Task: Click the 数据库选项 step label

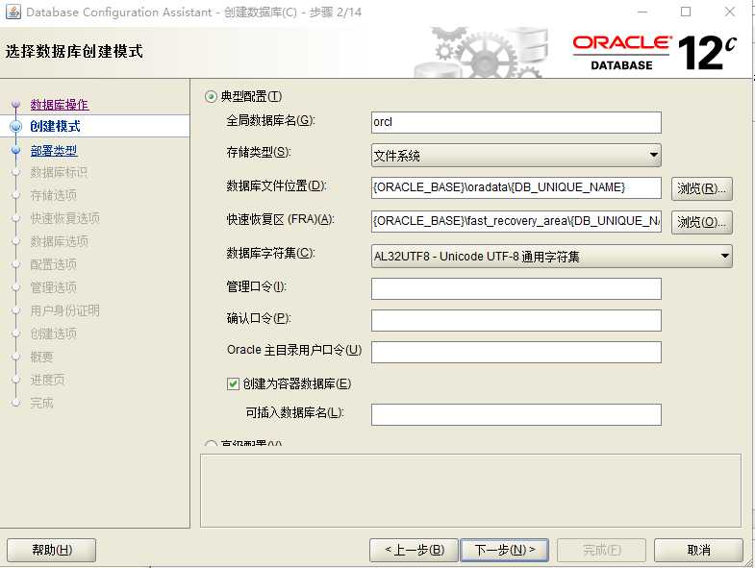Action: click(60, 241)
